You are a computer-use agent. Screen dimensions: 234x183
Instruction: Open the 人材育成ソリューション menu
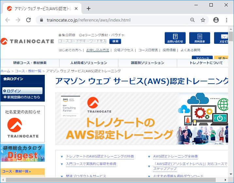coord(89,63)
